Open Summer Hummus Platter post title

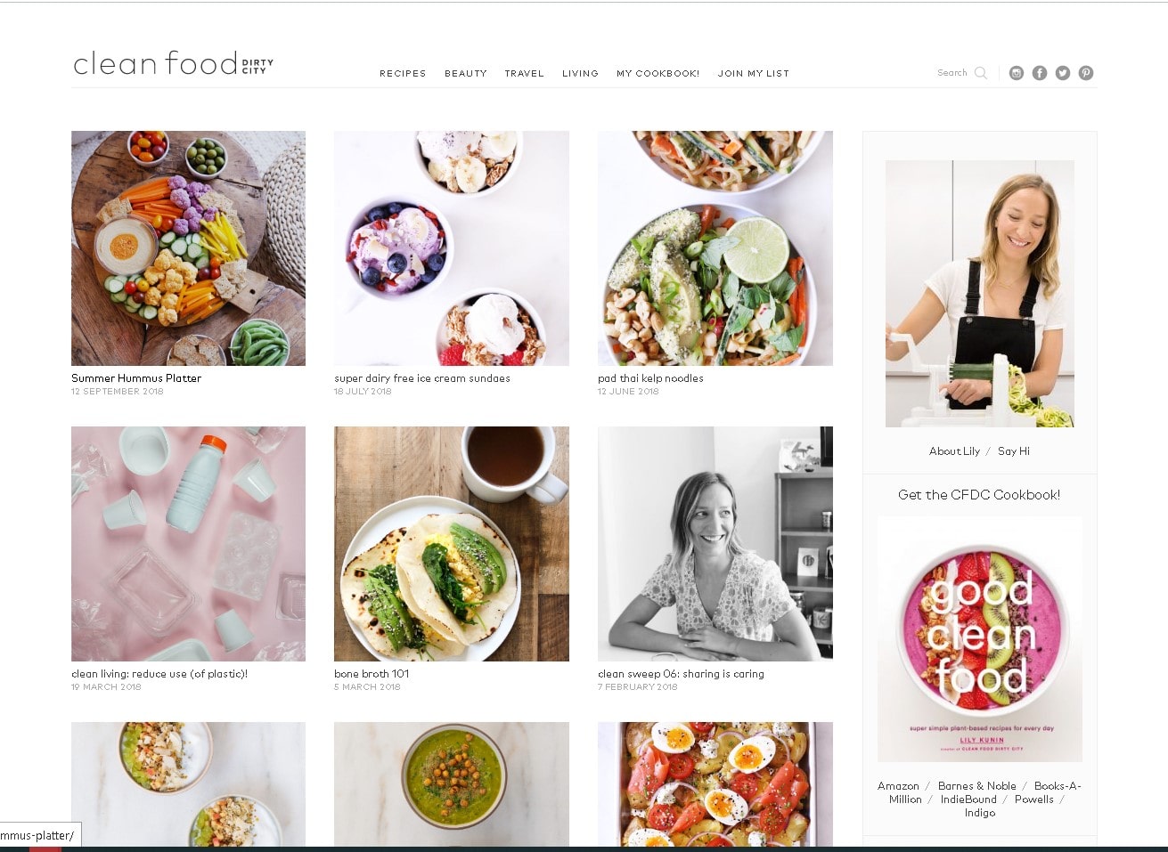(136, 378)
